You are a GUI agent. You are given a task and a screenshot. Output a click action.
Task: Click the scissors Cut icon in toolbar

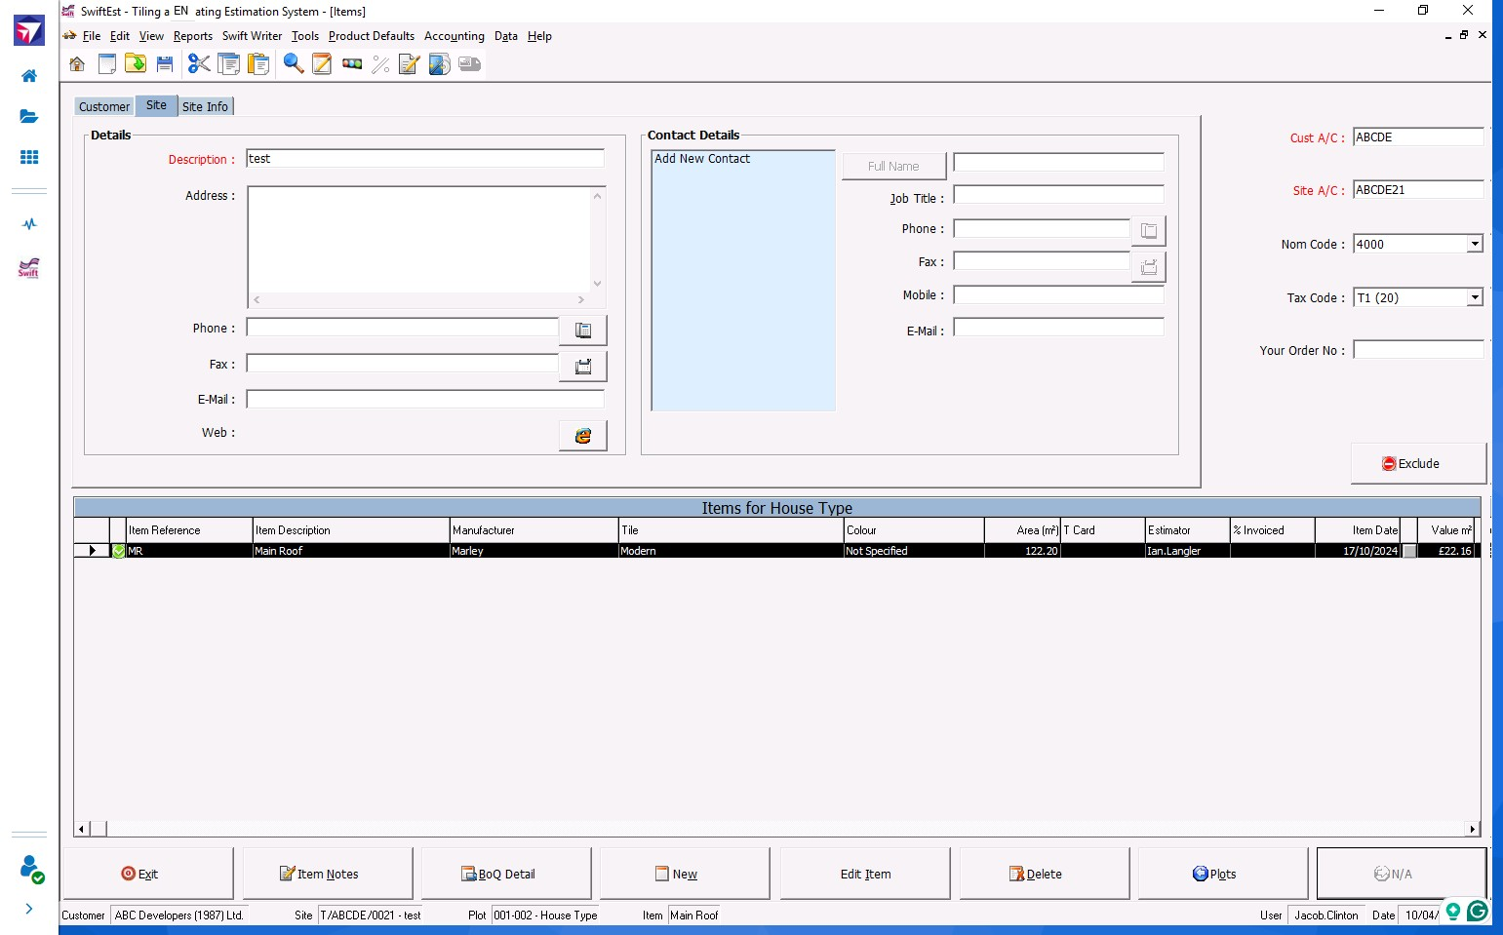click(199, 64)
